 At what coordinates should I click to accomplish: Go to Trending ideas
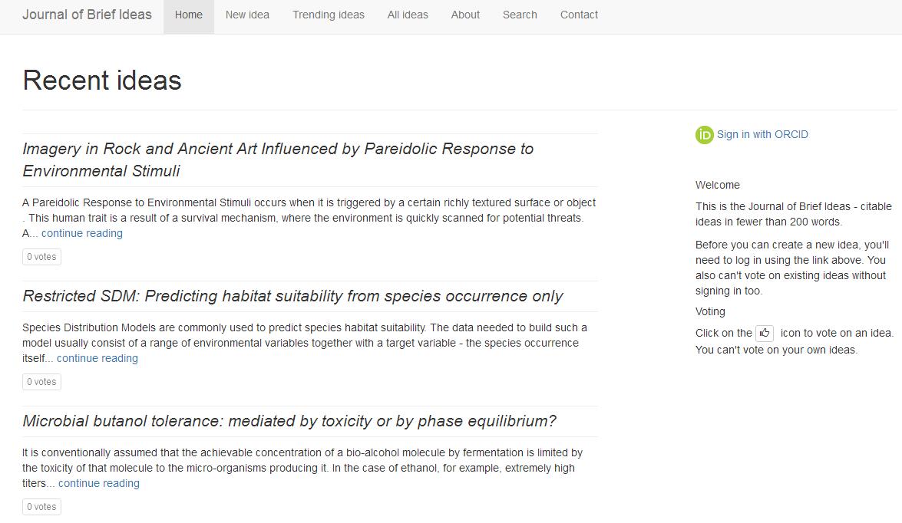(329, 15)
